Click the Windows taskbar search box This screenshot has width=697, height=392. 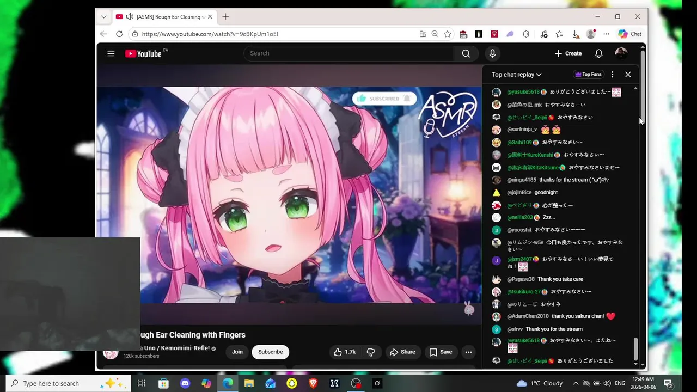click(x=69, y=383)
